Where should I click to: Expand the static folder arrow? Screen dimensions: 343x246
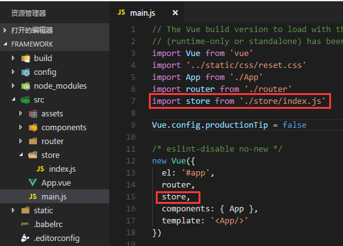point(13,210)
